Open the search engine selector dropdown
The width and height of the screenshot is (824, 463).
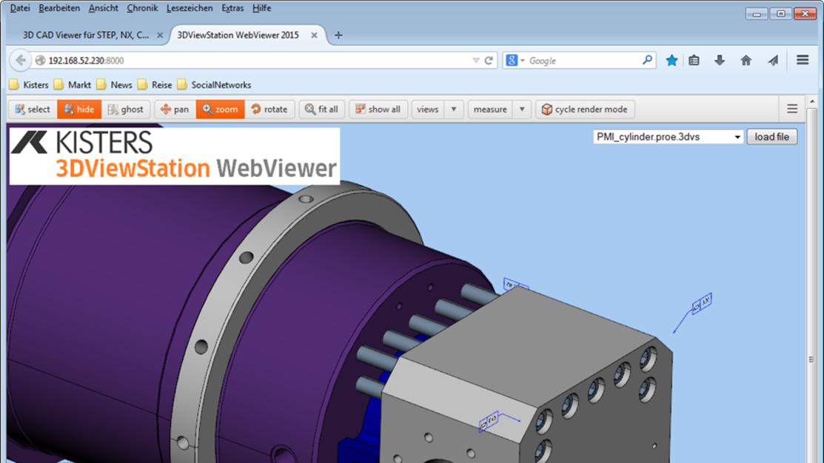tap(515, 61)
